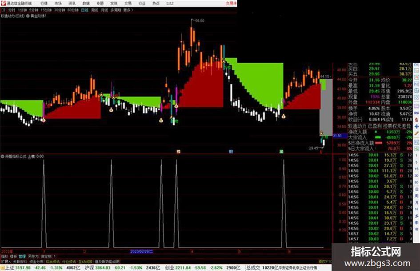420x271 pixels.
Task: Switch to the 分时 period tab
Action: pos(12,10)
